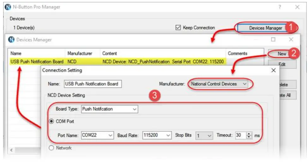Toggle the Keep Connection checkbox
The width and height of the screenshot is (308, 162).
click(x=178, y=28)
